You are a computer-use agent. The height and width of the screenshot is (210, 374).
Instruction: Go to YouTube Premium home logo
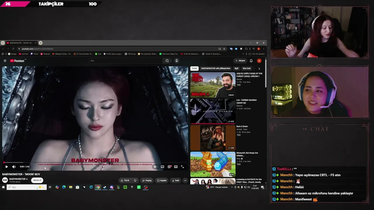coord(18,61)
